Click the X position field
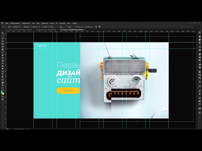 pyautogui.click(x=15, y=27)
